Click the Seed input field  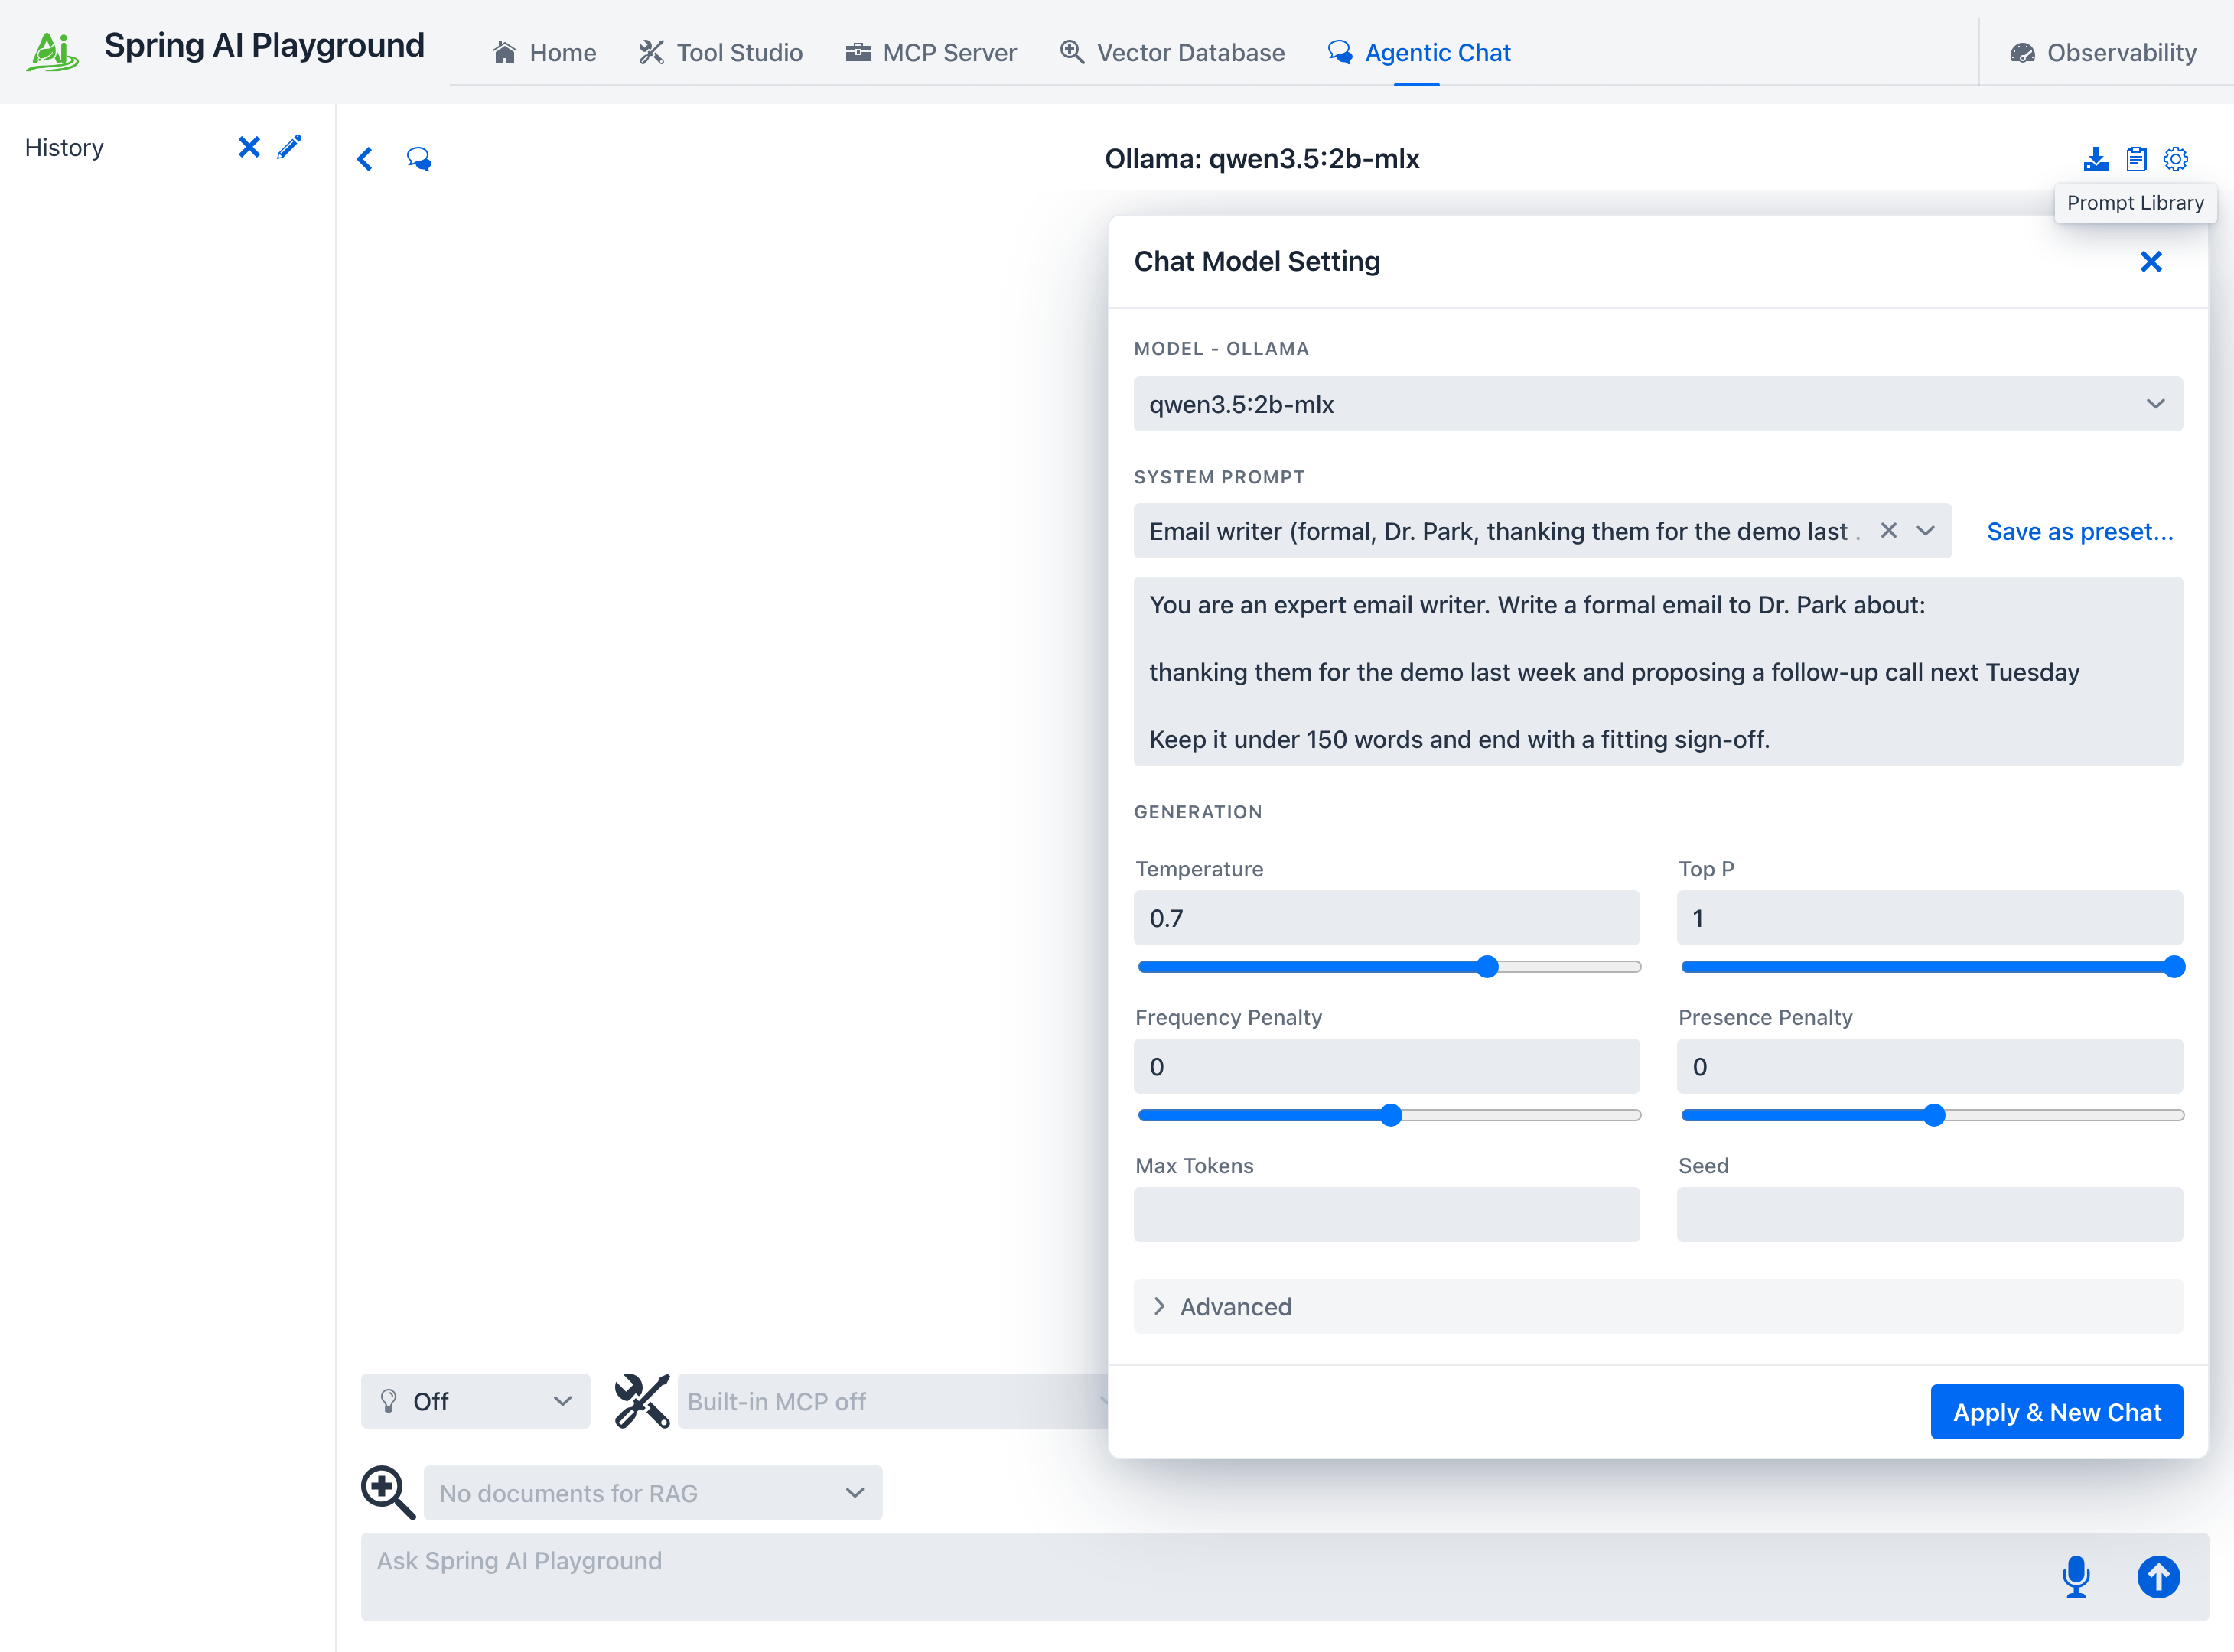click(1930, 1214)
